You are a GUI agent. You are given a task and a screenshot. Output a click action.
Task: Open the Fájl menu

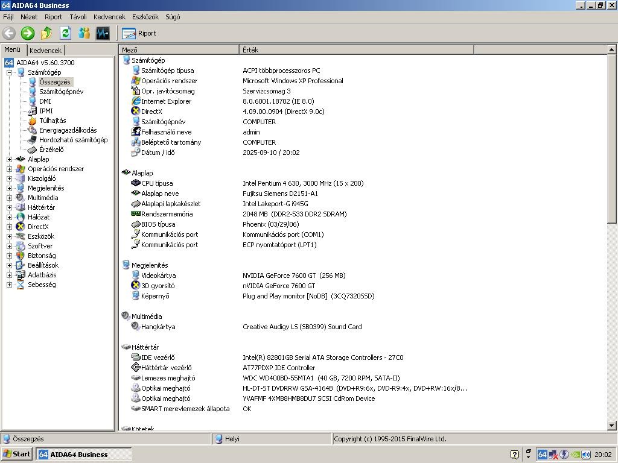tap(8, 17)
